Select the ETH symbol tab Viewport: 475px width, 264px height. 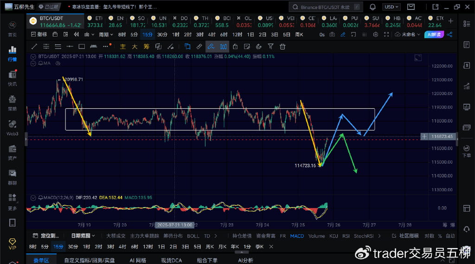coord(95,21)
